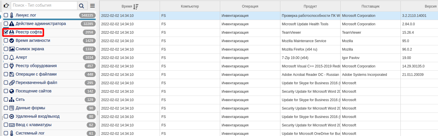Click the bell icon for Алерт
This screenshot has height=136, width=438.
12,58
